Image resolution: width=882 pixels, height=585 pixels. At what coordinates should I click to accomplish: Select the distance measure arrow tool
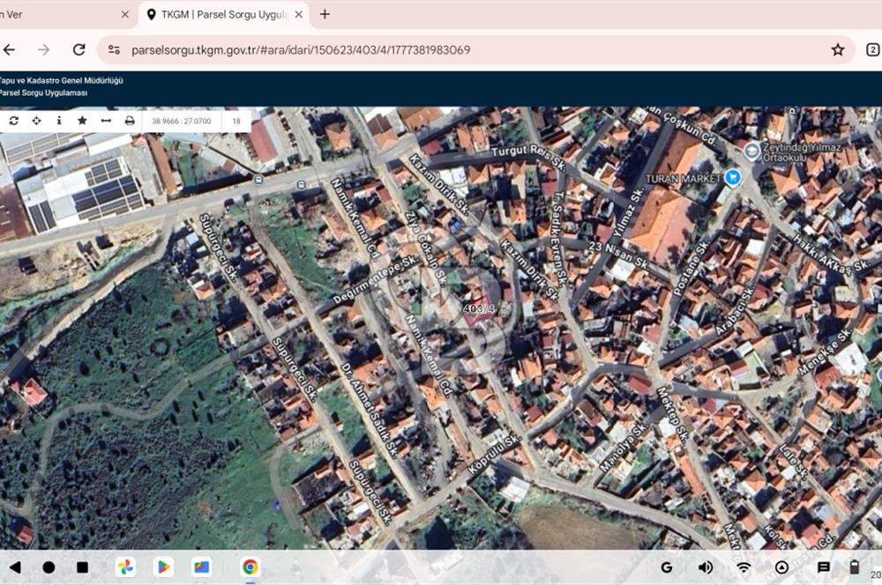(x=106, y=121)
